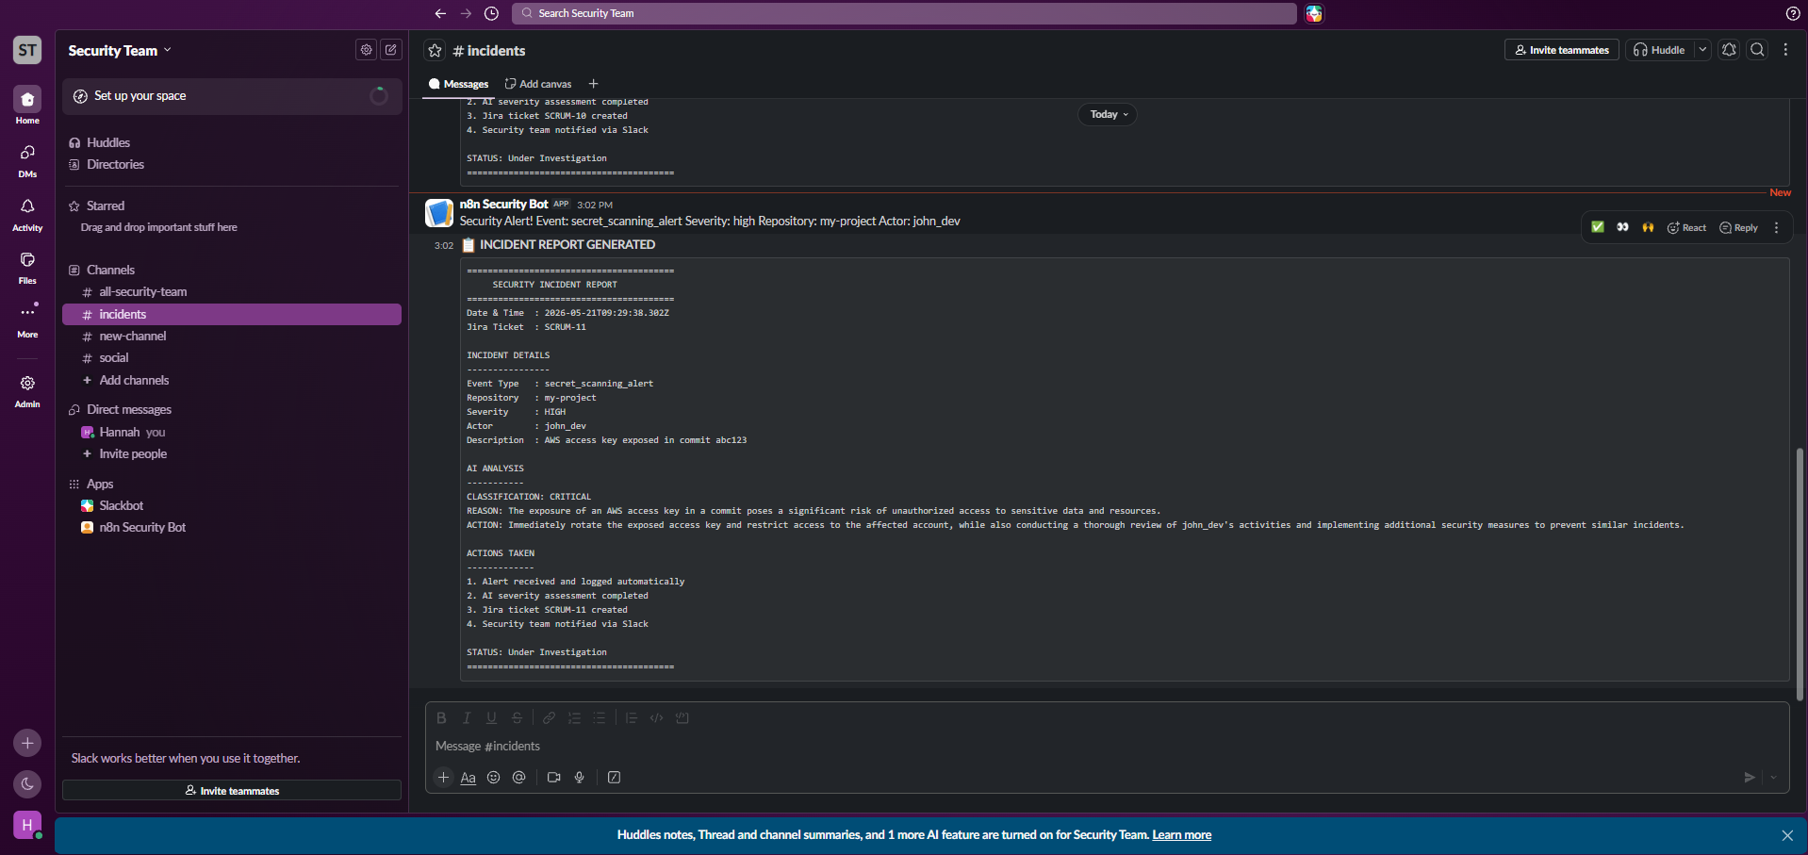Open the all-security-team channel
Image resolution: width=1808 pixels, height=855 pixels.
[x=232, y=292]
